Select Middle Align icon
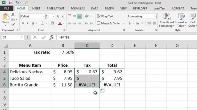Screen dimensions: 197x110 74,16
